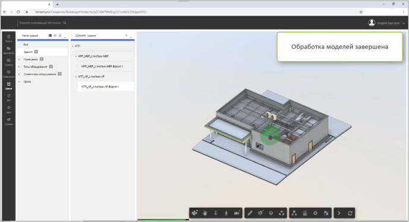The image size is (409, 222).
Task: Click the search information input field
Action: tap(40, 23)
